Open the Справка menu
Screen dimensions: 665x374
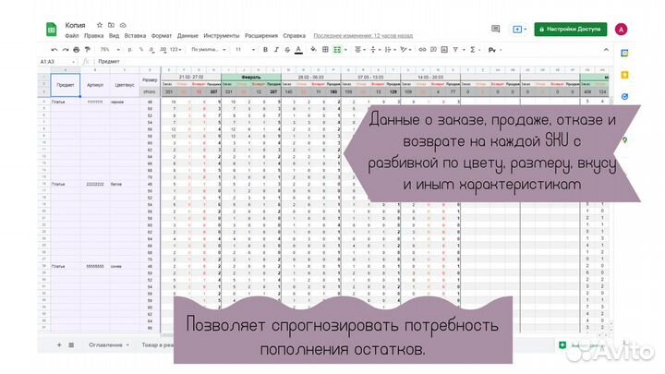pos(295,36)
